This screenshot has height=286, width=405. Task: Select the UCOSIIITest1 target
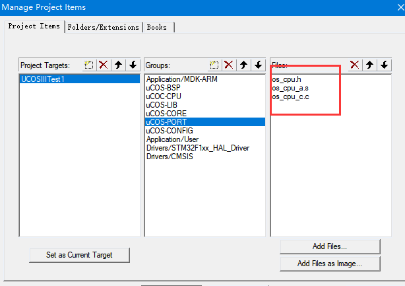80,79
